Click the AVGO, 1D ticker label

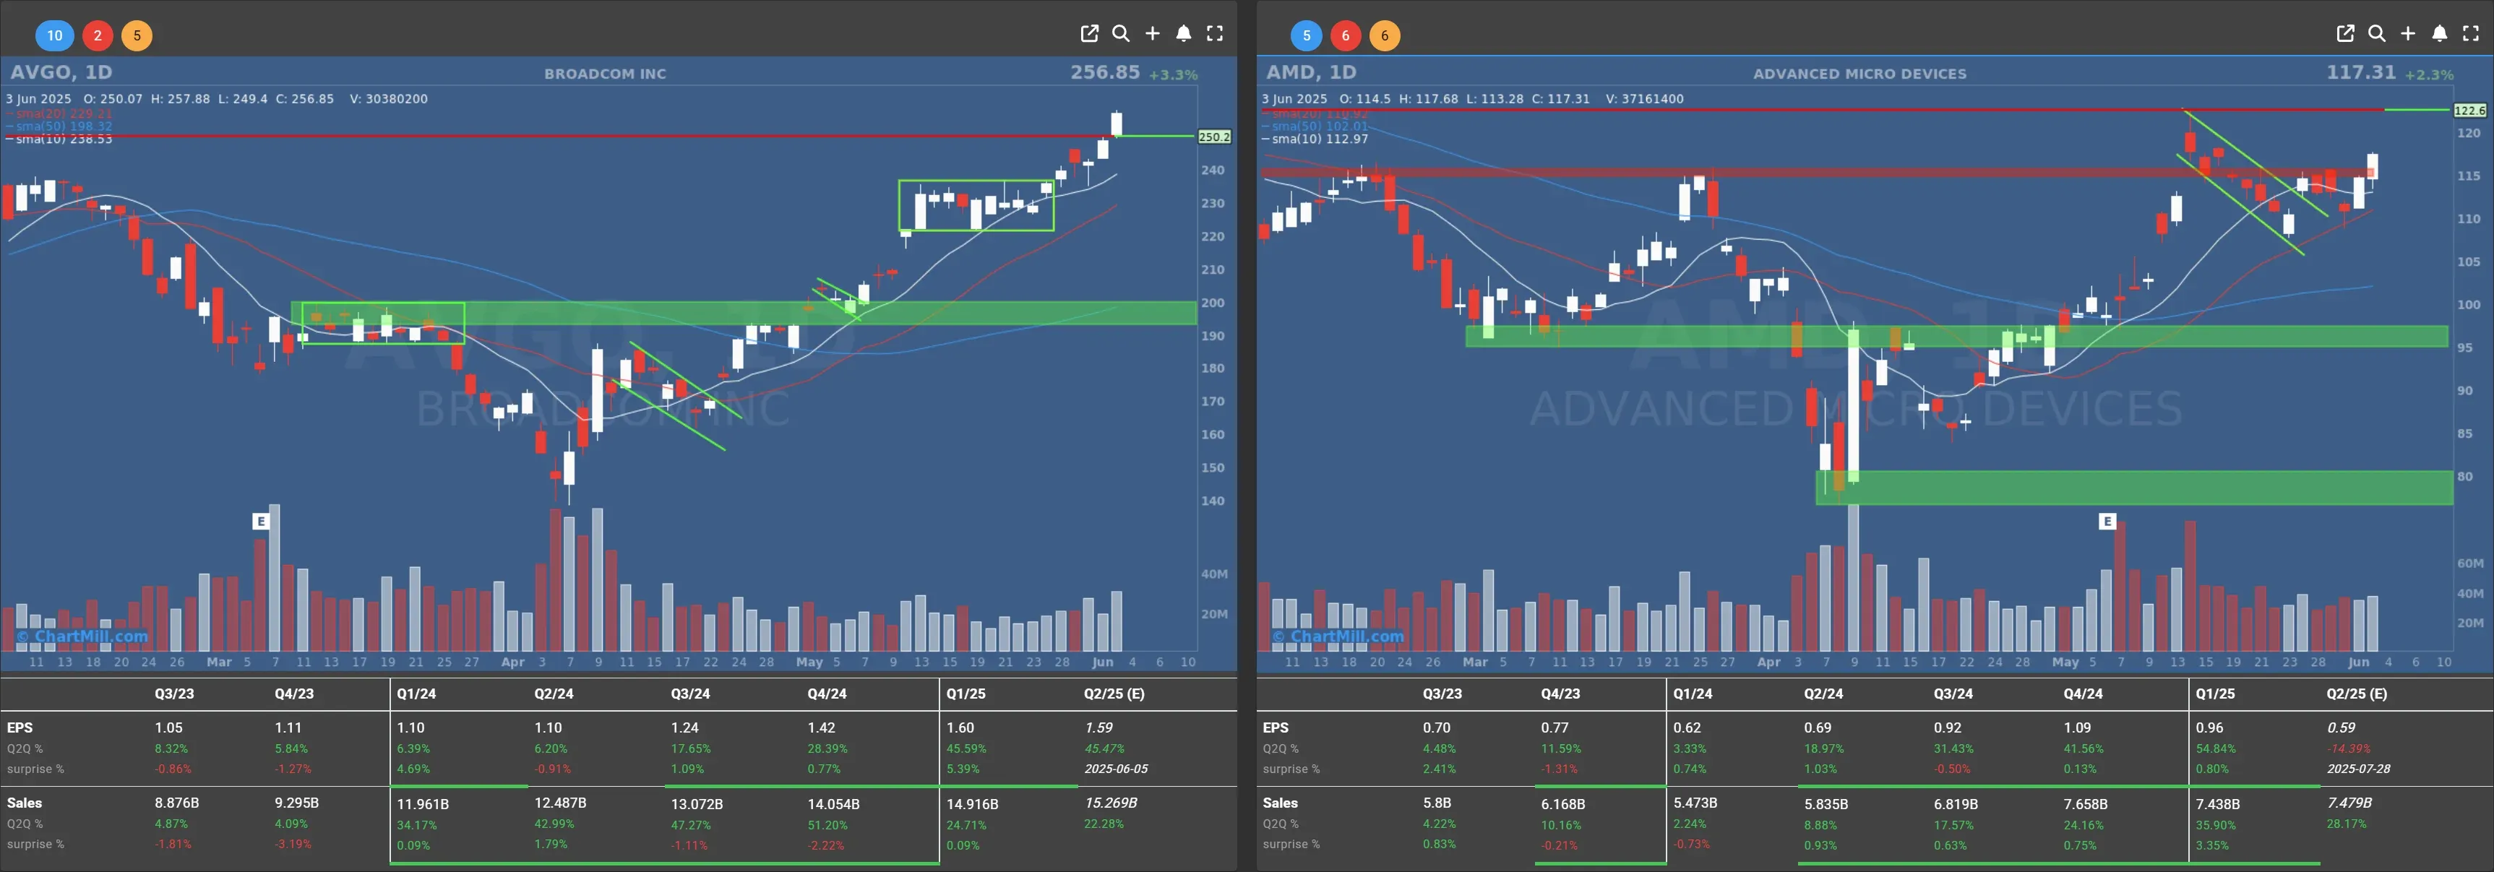[61, 72]
